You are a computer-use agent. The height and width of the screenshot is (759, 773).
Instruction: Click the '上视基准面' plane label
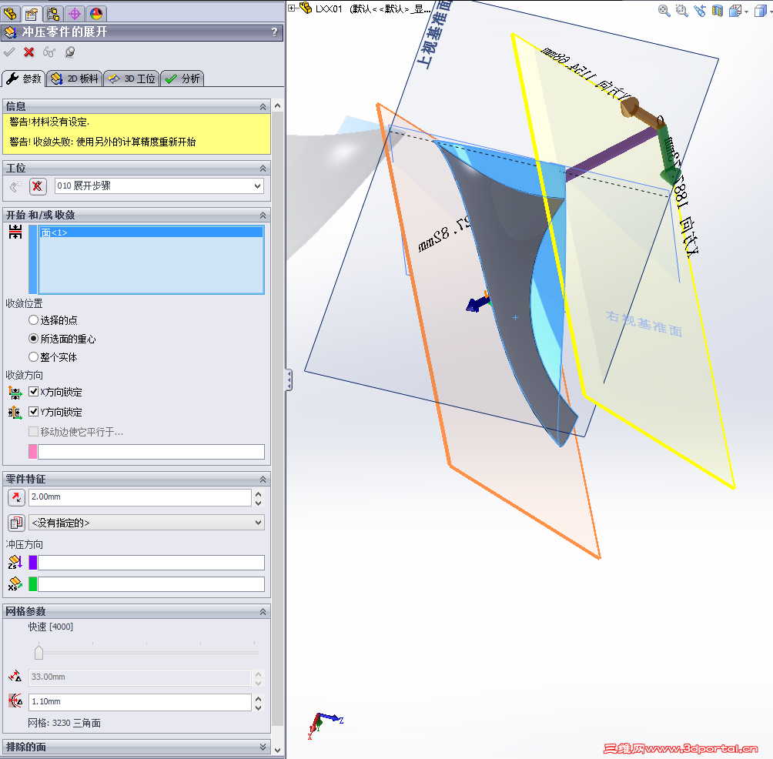tap(434, 34)
